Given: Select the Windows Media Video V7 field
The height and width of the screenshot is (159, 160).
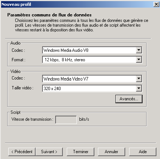Looking at the screenshot, I should [92, 79].
